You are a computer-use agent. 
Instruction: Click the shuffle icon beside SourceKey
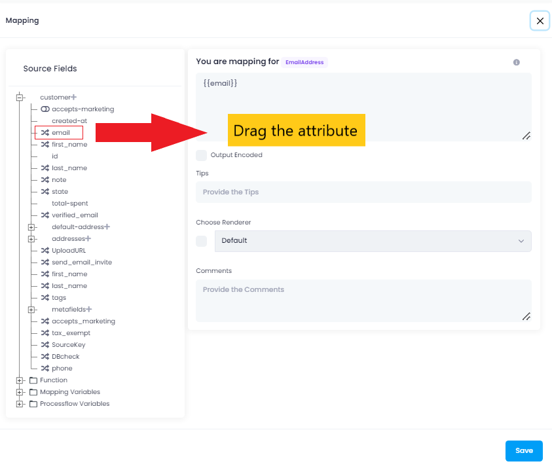pyautogui.click(x=45, y=345)
